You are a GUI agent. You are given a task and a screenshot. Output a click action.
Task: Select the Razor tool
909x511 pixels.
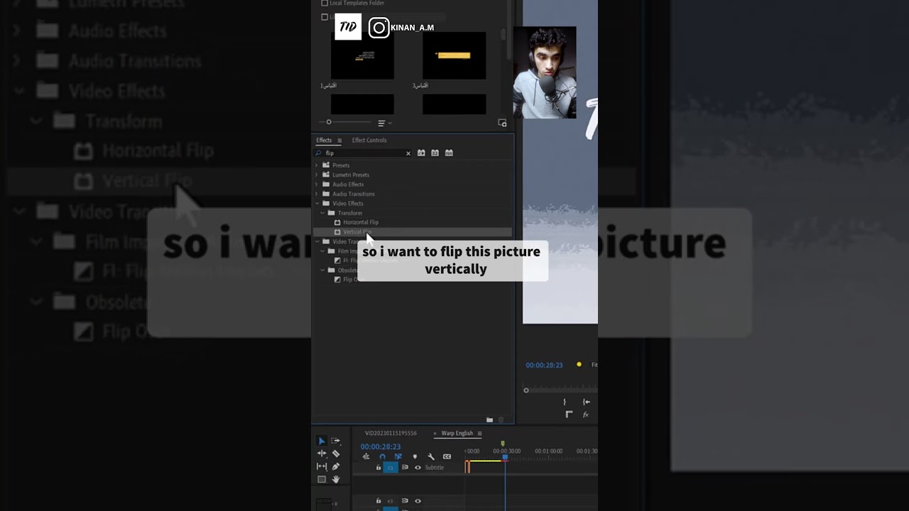(336, 454)
